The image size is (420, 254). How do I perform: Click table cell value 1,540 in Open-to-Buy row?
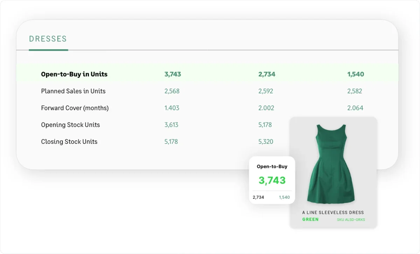[x=356, y=74]
